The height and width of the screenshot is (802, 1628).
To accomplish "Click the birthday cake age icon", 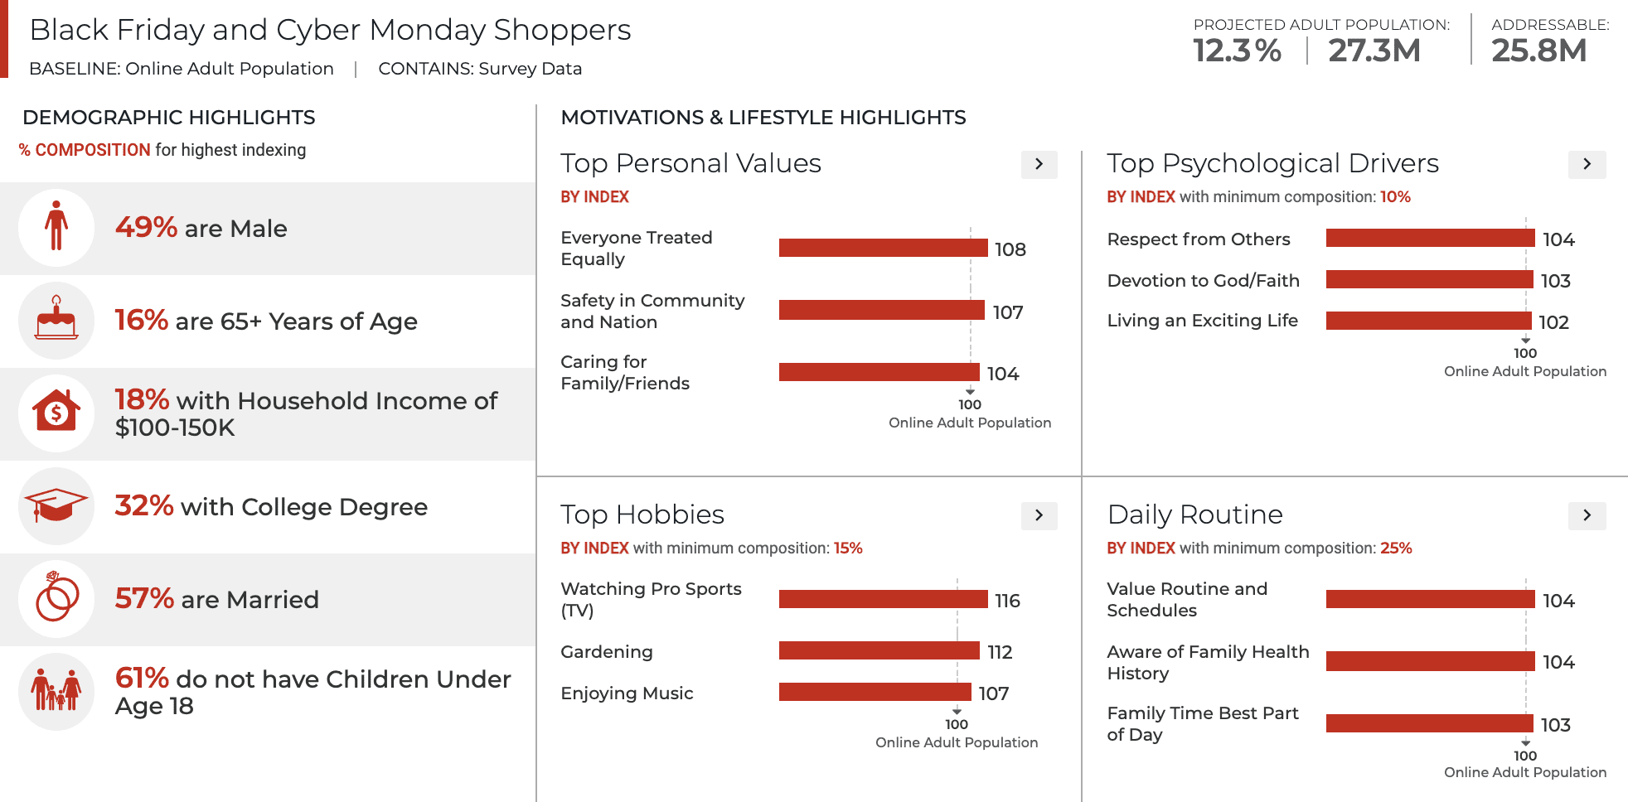I will pos(56,320).
